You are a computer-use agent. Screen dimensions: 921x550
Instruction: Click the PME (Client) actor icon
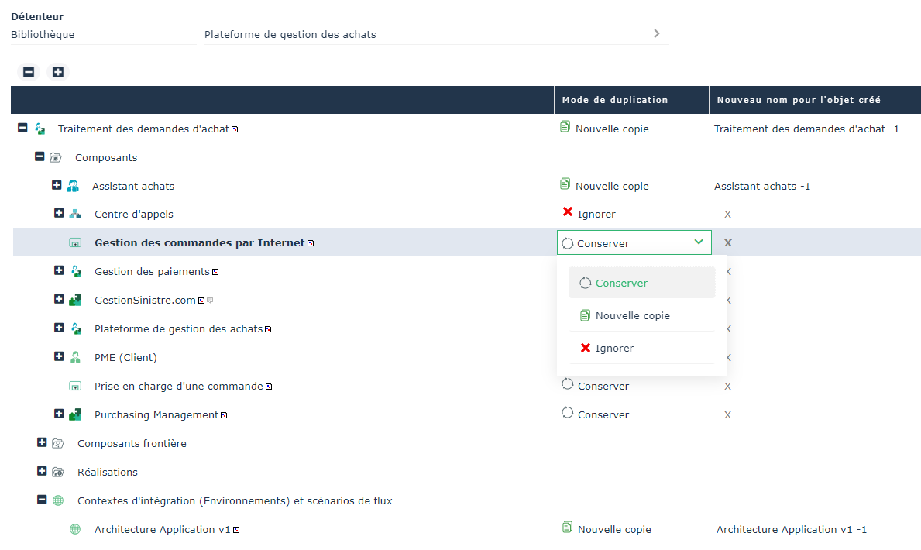pyautogui.click(x=75, y=357)
